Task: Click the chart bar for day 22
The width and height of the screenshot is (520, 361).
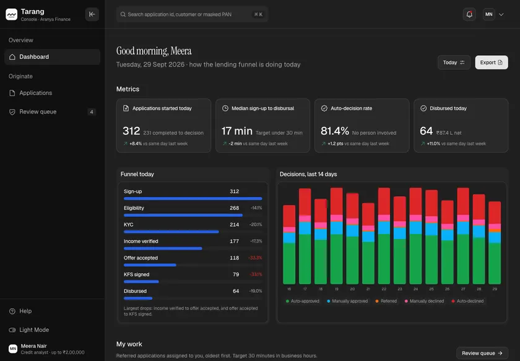Action: [384, 236]
